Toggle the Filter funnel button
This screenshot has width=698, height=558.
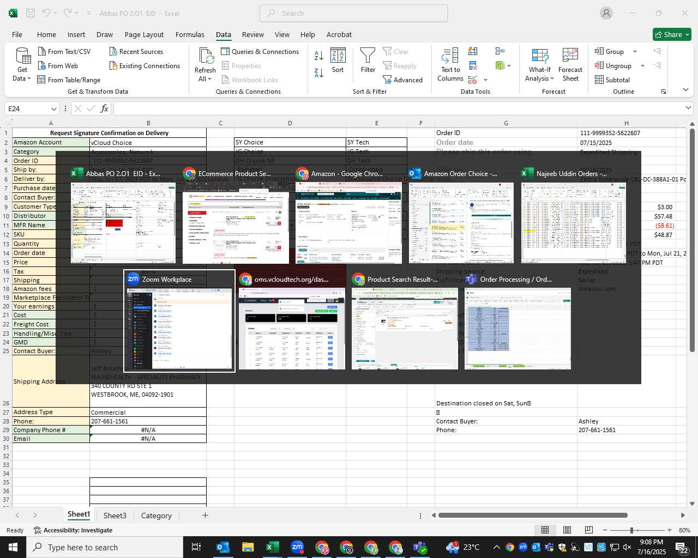coord(368,60)
